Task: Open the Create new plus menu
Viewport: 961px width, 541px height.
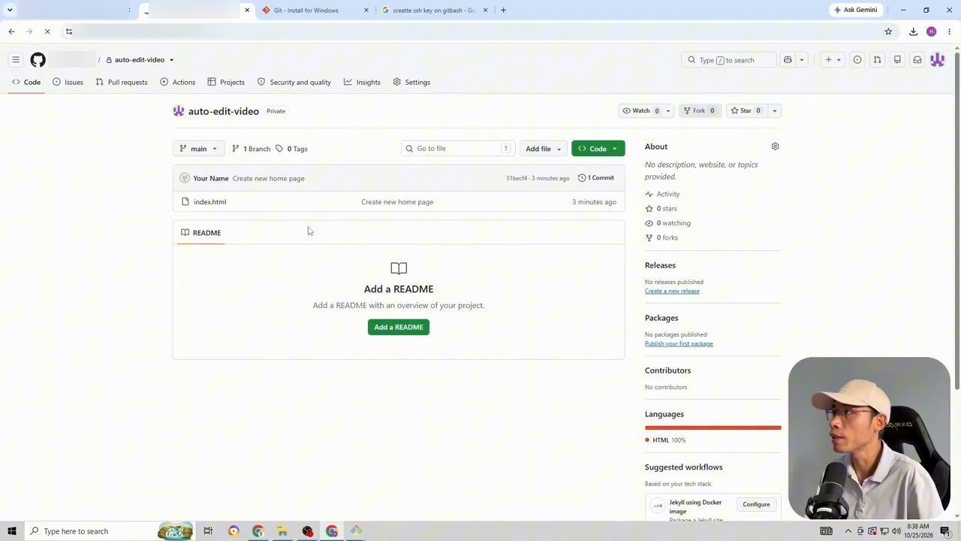Action: pos(833,60)
